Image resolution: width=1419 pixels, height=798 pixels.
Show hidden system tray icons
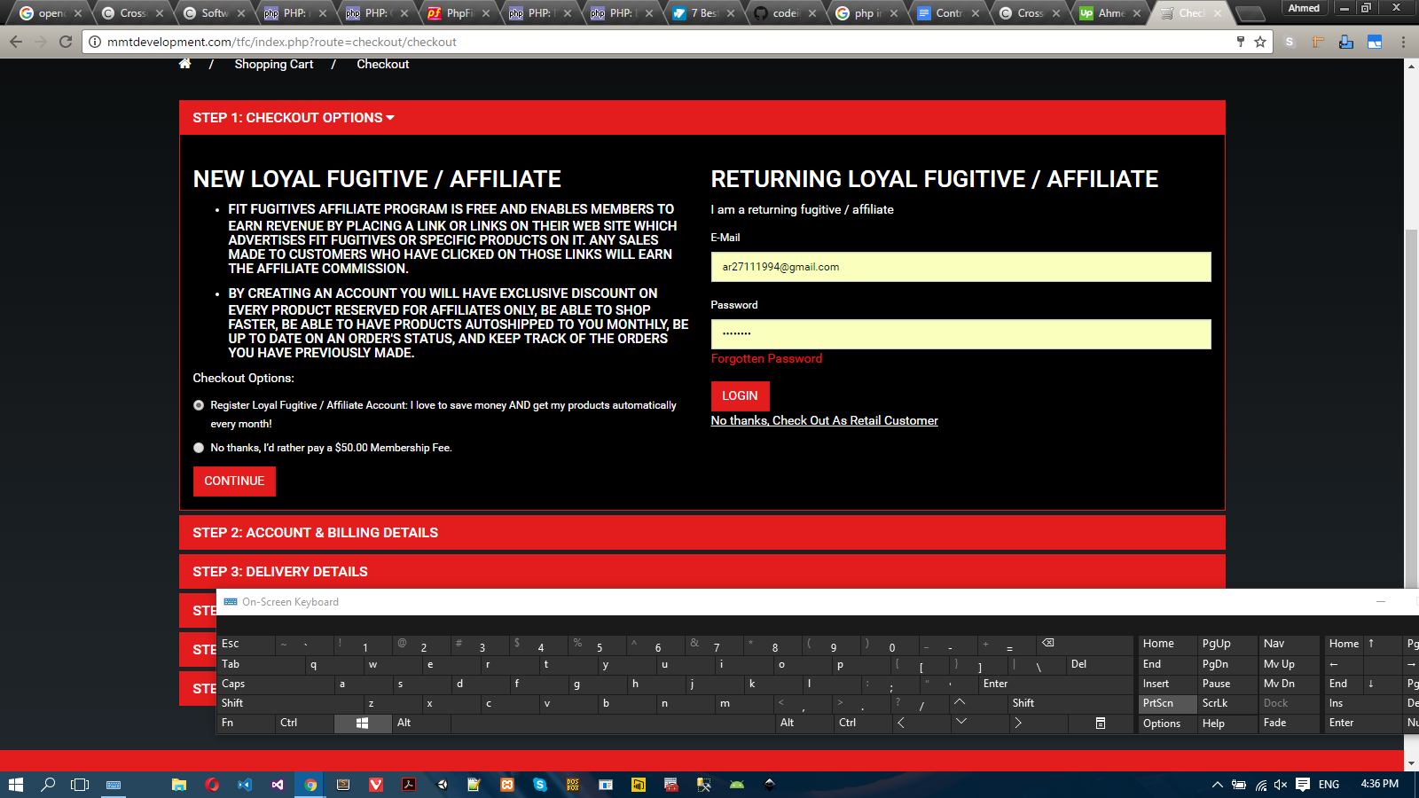[x=1218, y=785]
